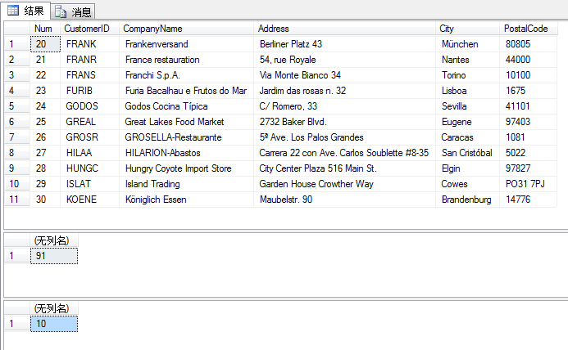This screenshot has width=568, height=350.
Task: Click the France restauration cell
Action: coord(186,60)
